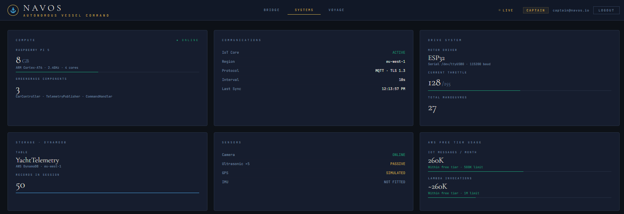
Task: Click the captain@navos.io account text
Action: (x=571, y=11)
